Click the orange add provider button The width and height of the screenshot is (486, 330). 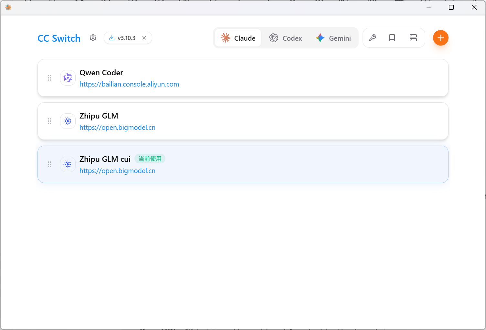click(x=440, y=38)
